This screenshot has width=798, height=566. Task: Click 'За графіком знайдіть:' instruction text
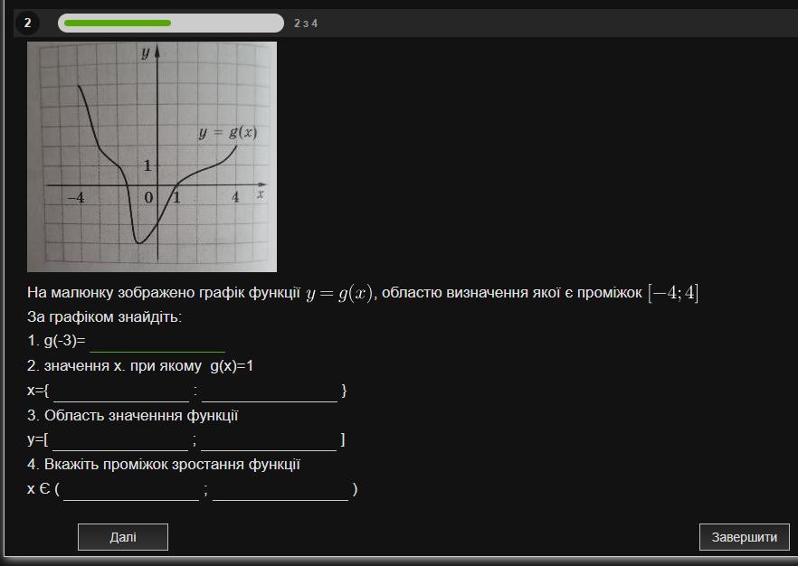click(x=104, y=317)
